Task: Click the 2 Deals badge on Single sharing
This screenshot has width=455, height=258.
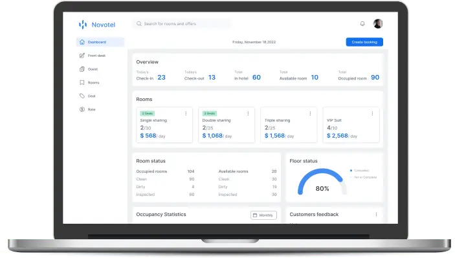Action: click(148, 113)
